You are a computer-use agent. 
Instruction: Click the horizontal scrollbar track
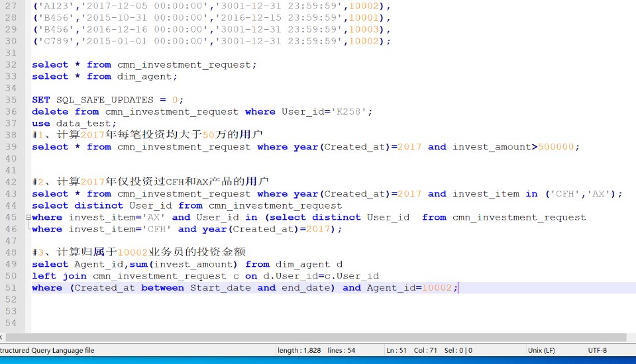click(317, 338)
